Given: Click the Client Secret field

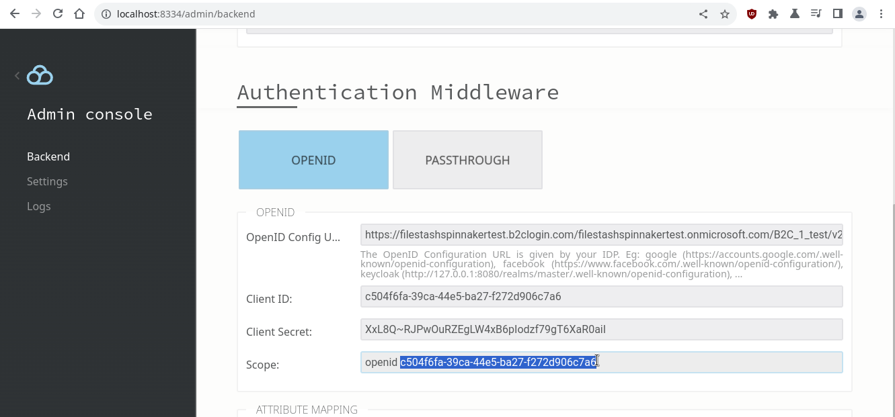Looking at the screenshot, I should tap(601, 329).
